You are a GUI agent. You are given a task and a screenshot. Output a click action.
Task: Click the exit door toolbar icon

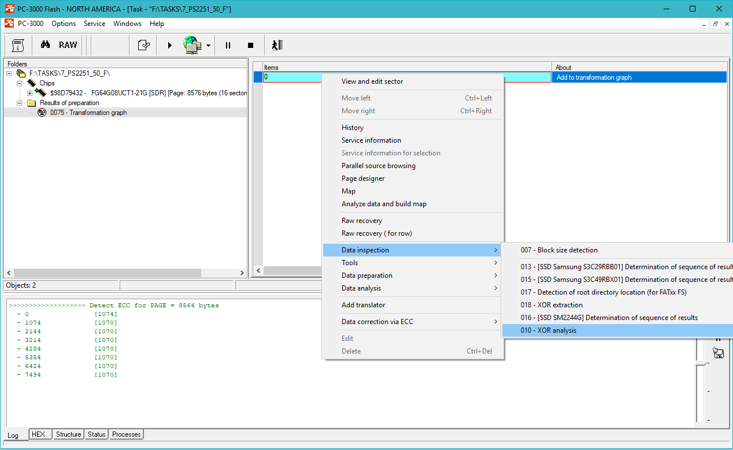coord(277,45)
